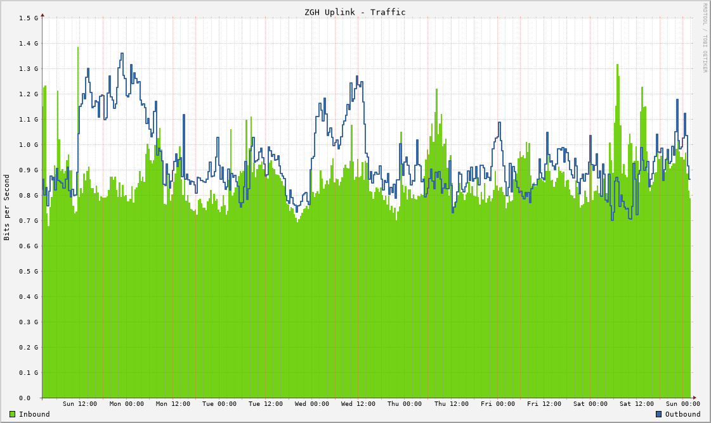The width and height of the screenshot is (711, 423).
Task: Click the Mon 12:00 time label
Action: 173,404
